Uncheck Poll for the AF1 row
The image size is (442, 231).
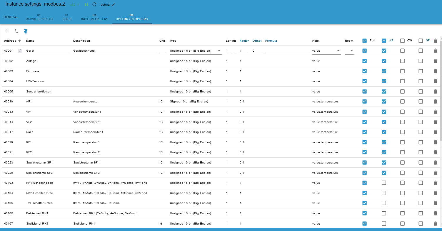tap(365, 102)
